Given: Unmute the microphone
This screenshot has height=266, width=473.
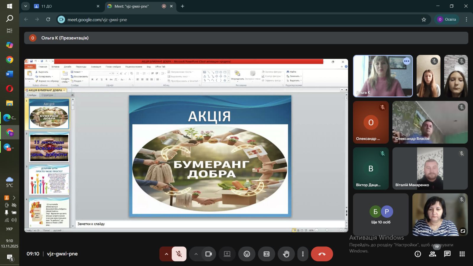Looking at the screenshot, I should tap(179, 254).
